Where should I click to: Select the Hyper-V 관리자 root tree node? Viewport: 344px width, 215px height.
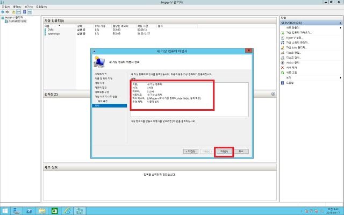(14, 17)
